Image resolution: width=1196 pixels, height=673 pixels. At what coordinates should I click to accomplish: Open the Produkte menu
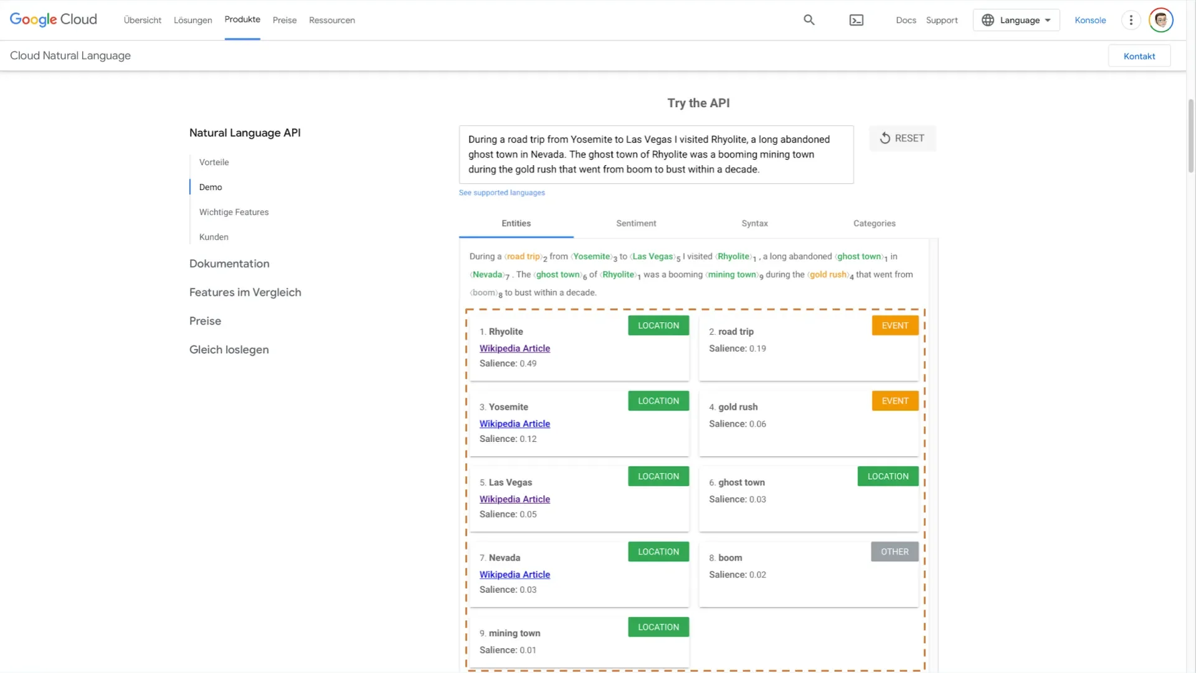242,19
